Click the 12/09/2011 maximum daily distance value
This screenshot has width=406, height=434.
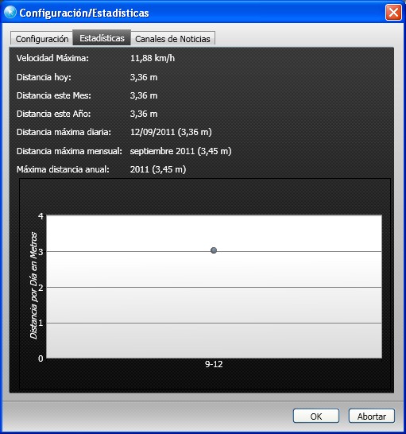coord(171,132)
